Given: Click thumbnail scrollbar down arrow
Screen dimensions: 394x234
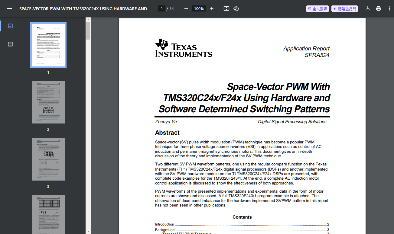Looking at the screenshot, I should click(88, 231).
